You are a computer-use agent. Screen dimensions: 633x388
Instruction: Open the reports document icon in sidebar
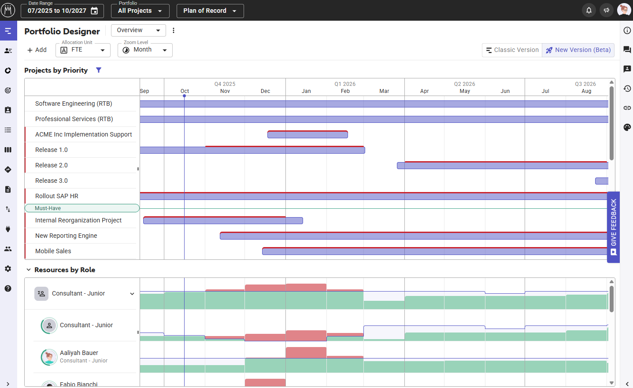[x=8, y=189]
